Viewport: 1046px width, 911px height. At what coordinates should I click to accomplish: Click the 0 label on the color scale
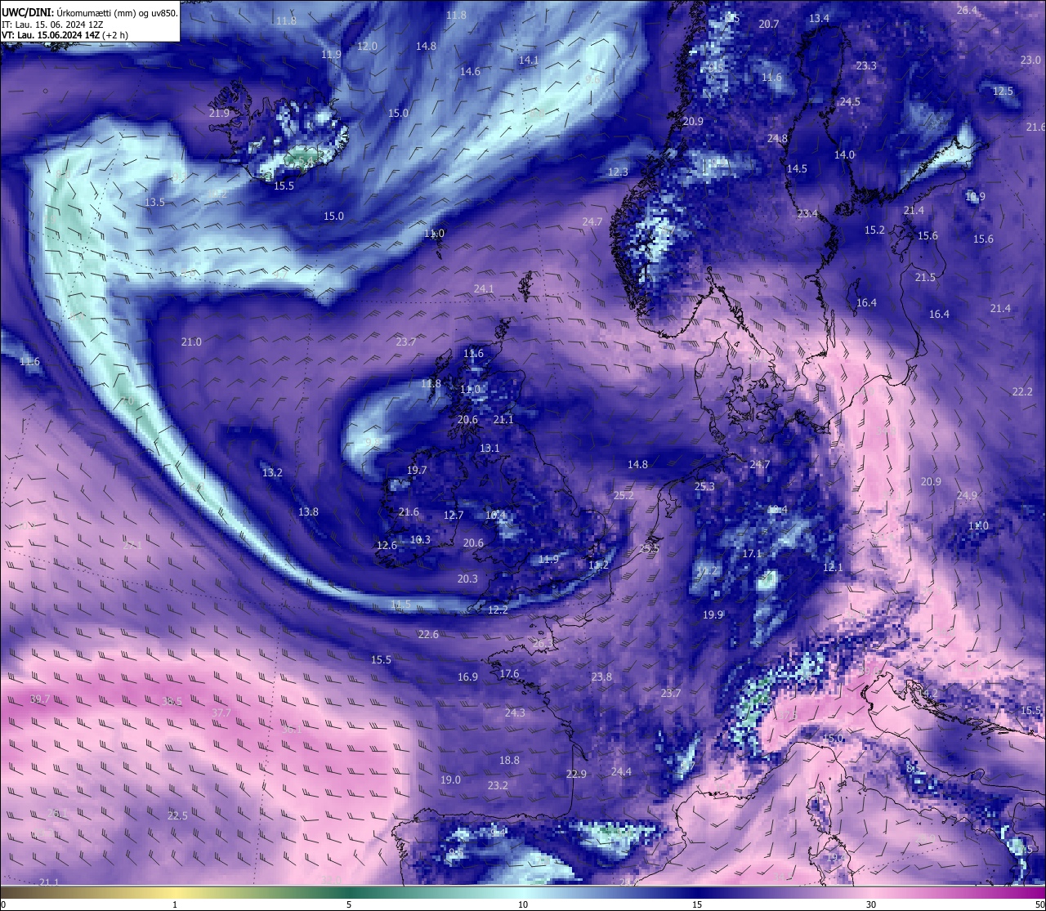point(3,904)
